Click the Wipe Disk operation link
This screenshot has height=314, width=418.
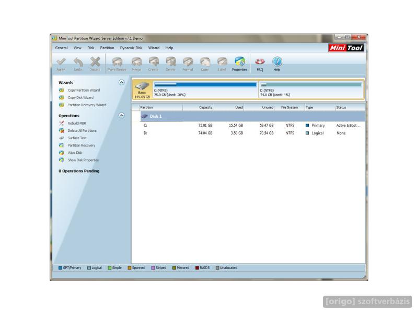coord(75,153)
